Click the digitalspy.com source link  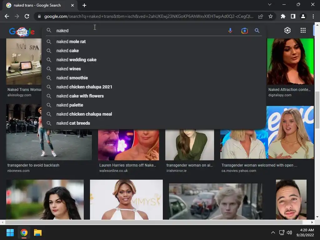280,95
